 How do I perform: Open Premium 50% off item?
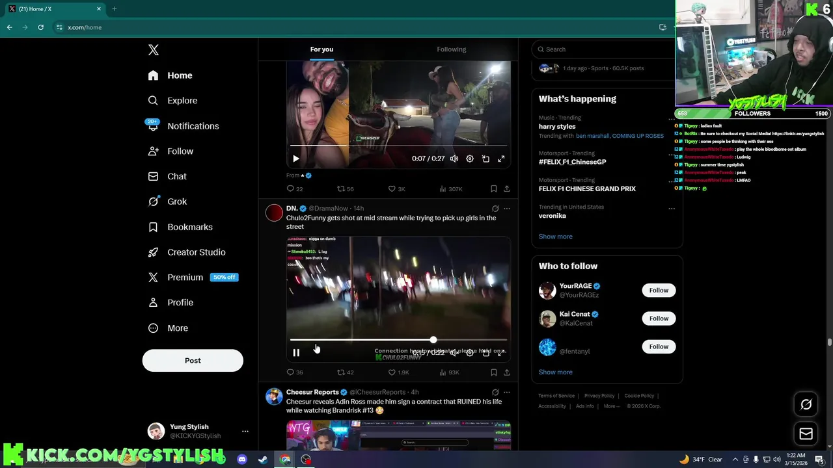[x=193, y=277]
